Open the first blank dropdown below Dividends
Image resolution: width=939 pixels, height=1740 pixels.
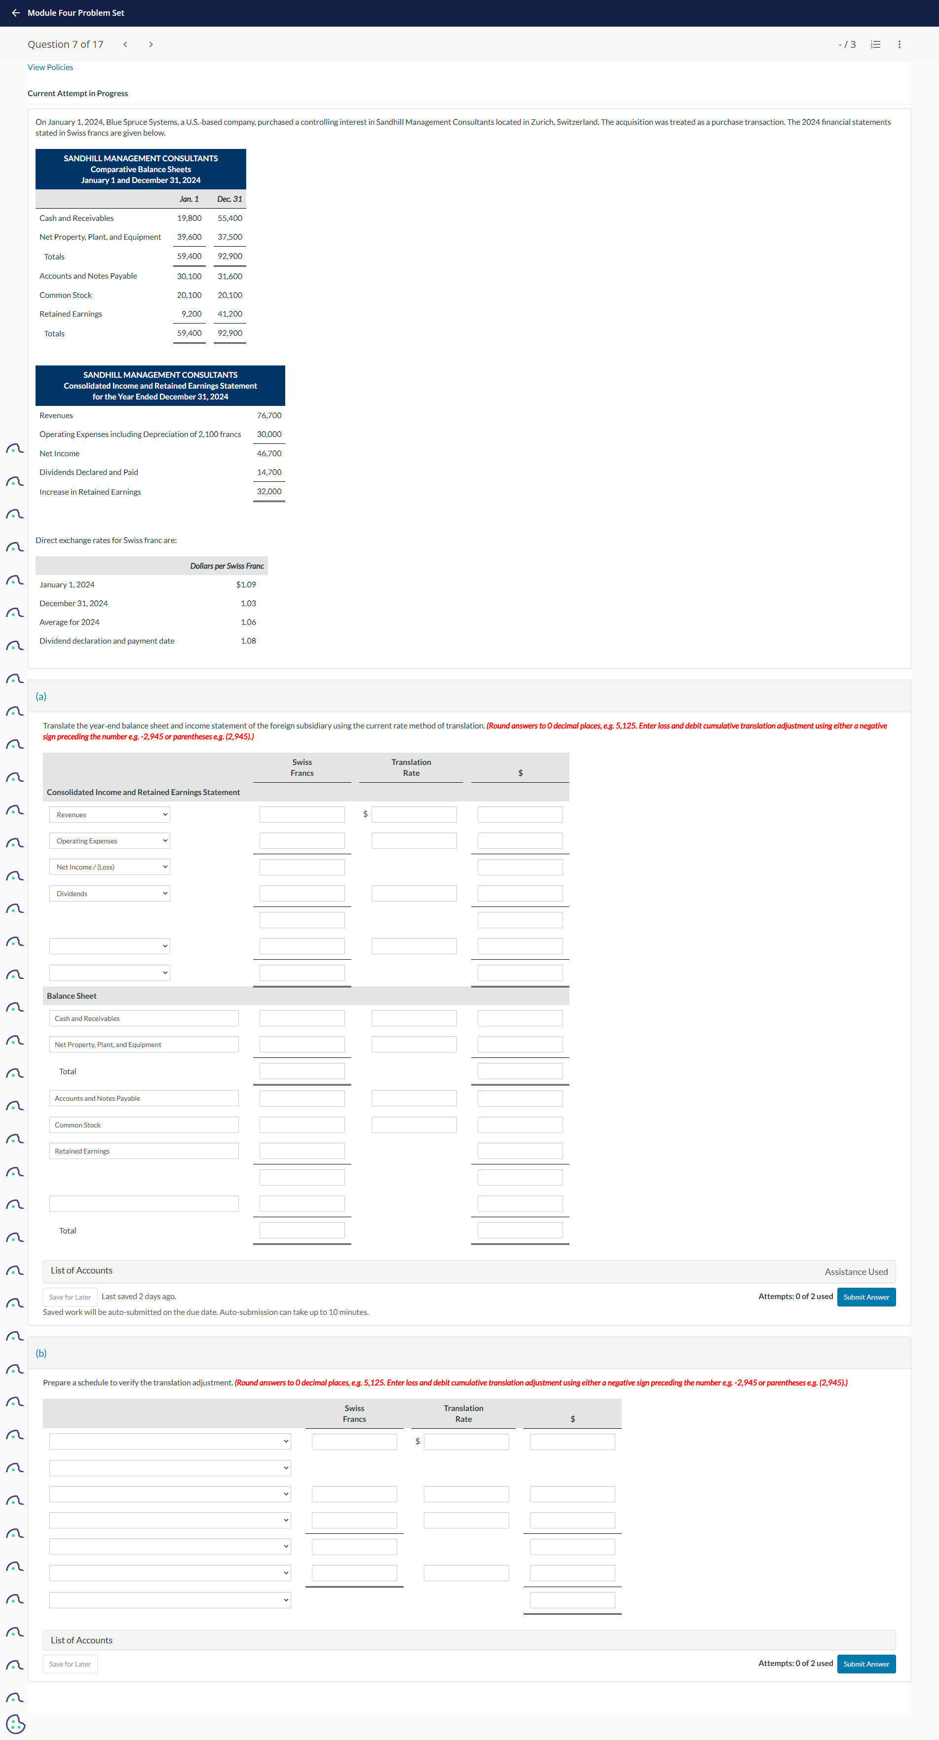coord(110,946)
